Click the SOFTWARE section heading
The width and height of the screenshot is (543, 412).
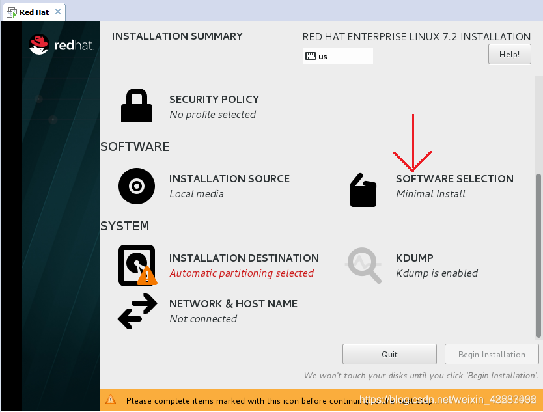[135, 147]
